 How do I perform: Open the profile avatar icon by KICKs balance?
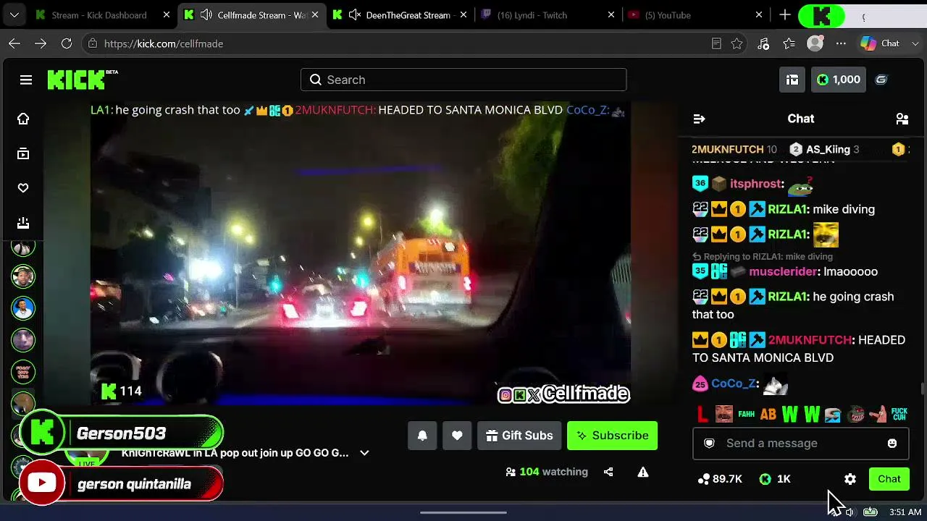click(881, 80)
